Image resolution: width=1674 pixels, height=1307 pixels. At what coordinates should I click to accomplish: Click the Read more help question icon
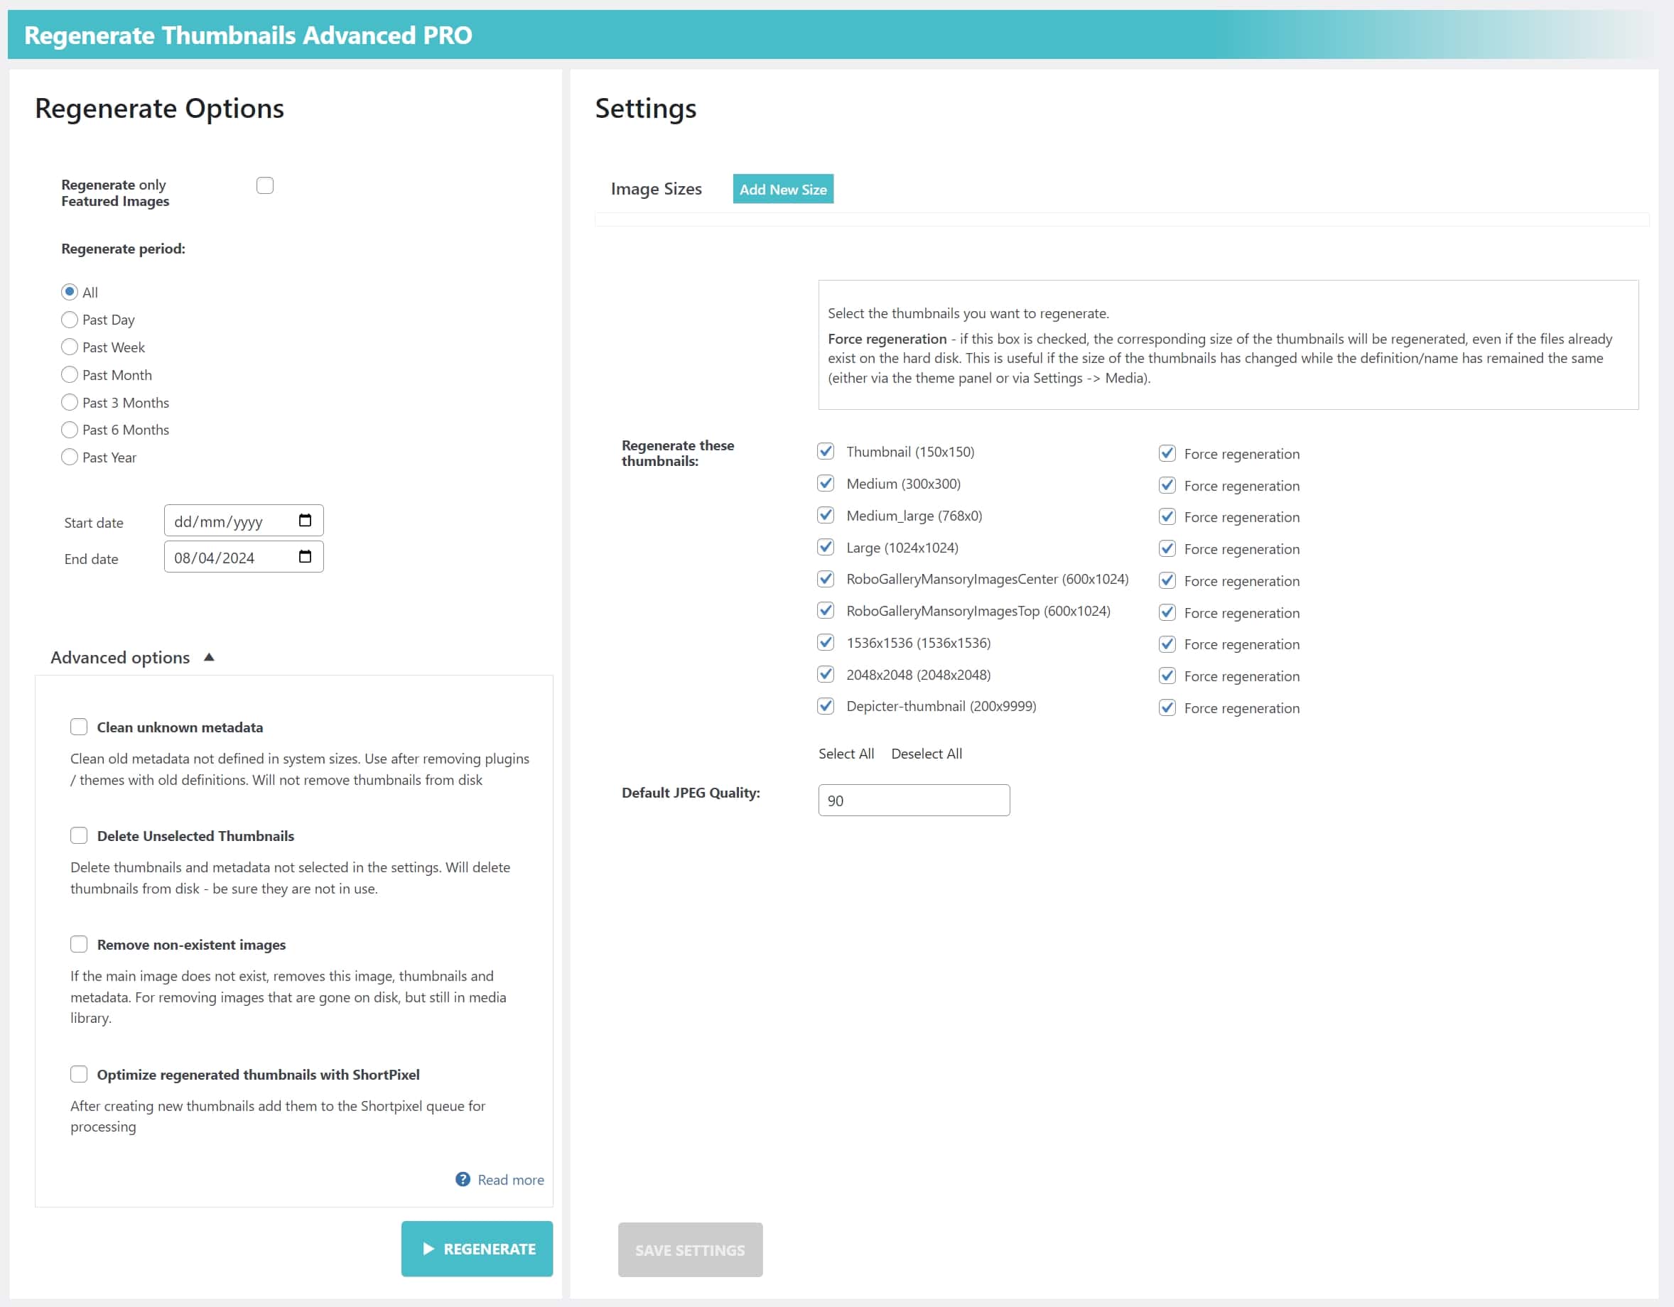click(463, 1180)
